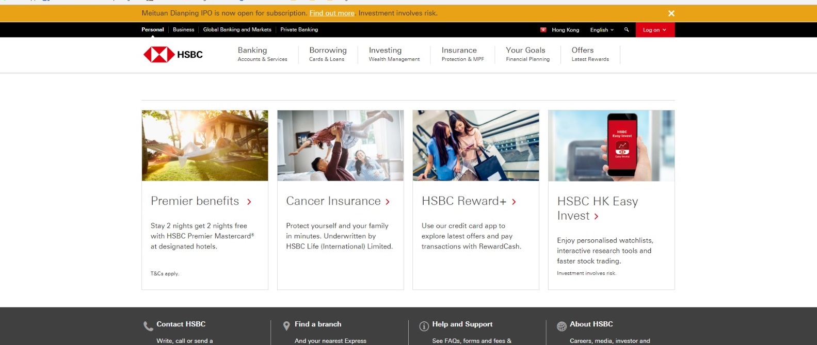Open the Banking Accounts & Services menu

pyautogui.click(x=262, y=54)
